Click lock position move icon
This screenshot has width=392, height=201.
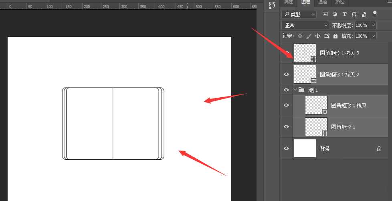click(317, 36)
